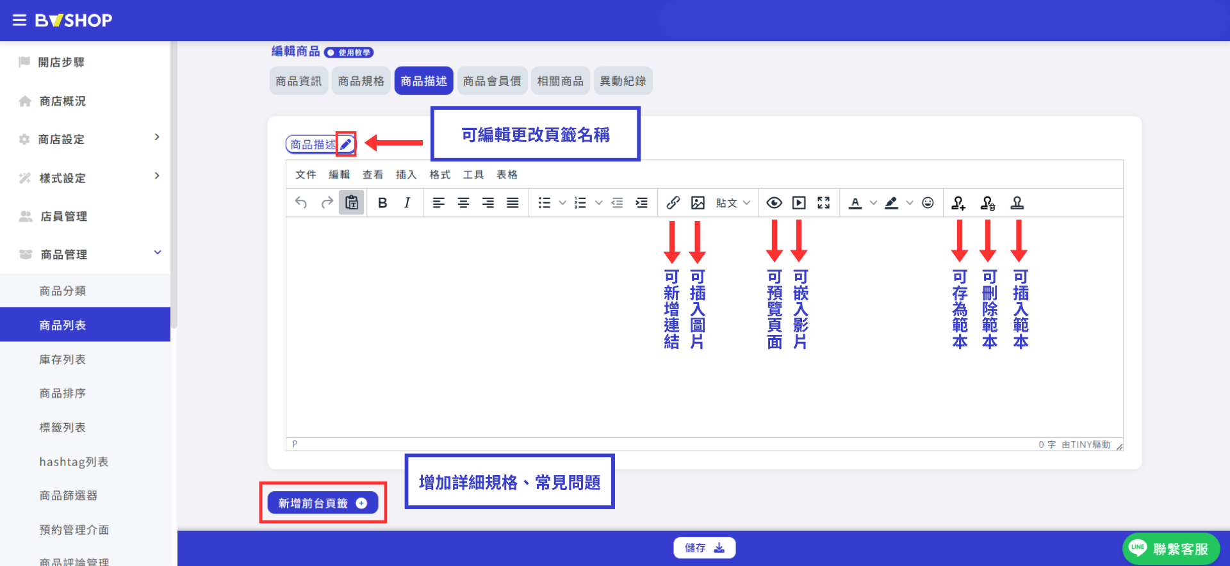Open the 插入 menu in editor
This screenshot has width=1230, height=566.
tap(406, 175)
